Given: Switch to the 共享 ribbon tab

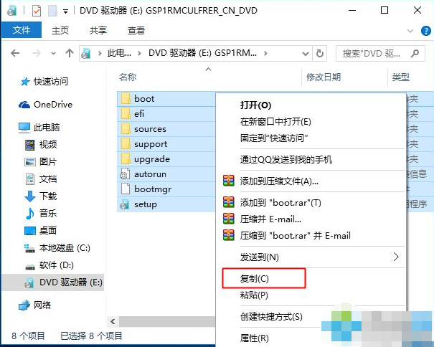Looking at the screenshot, I should (98, 30).
